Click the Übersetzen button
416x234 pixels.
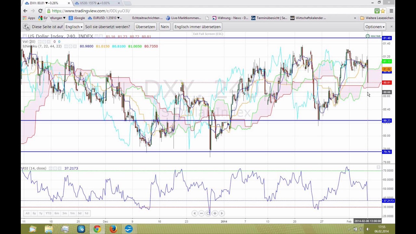point(145,27)
